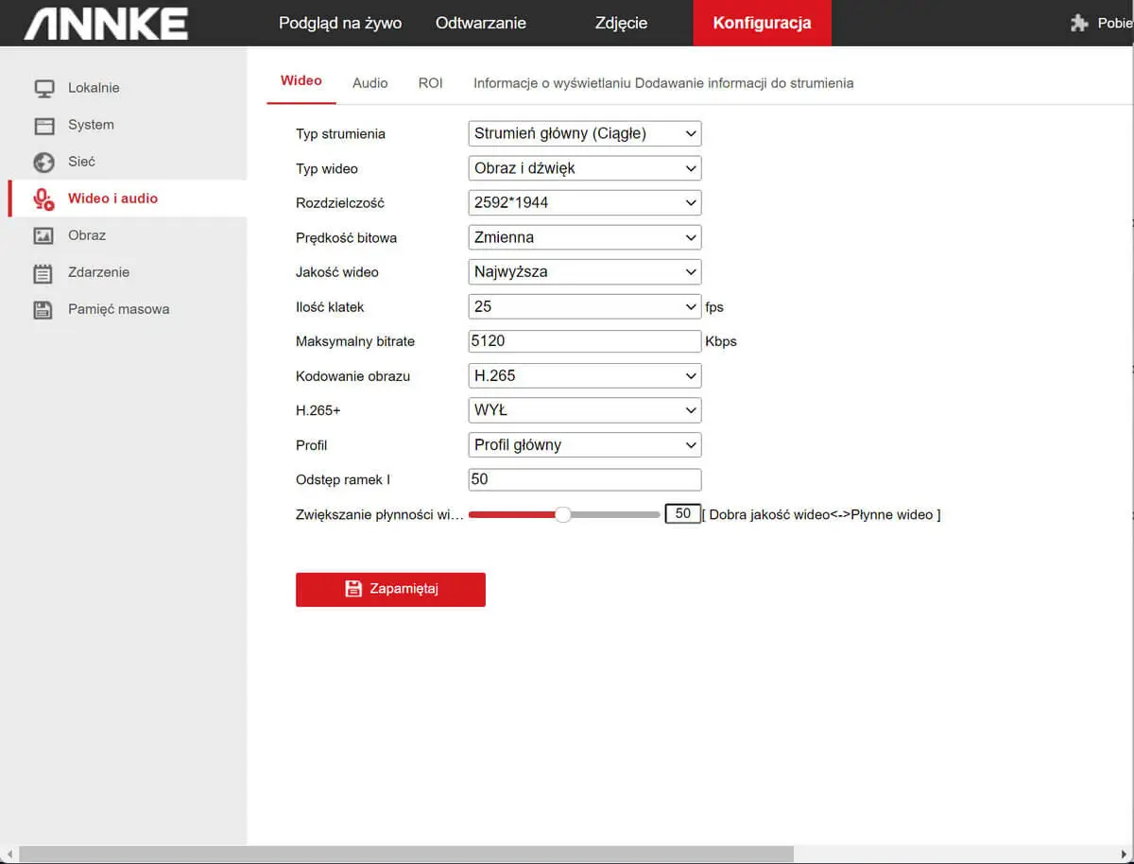Viewport: 1134px width, 864px height.
Task: Click the Zdarzenie calendar icon
Action: pyautogui.click(x=43, y=273)
